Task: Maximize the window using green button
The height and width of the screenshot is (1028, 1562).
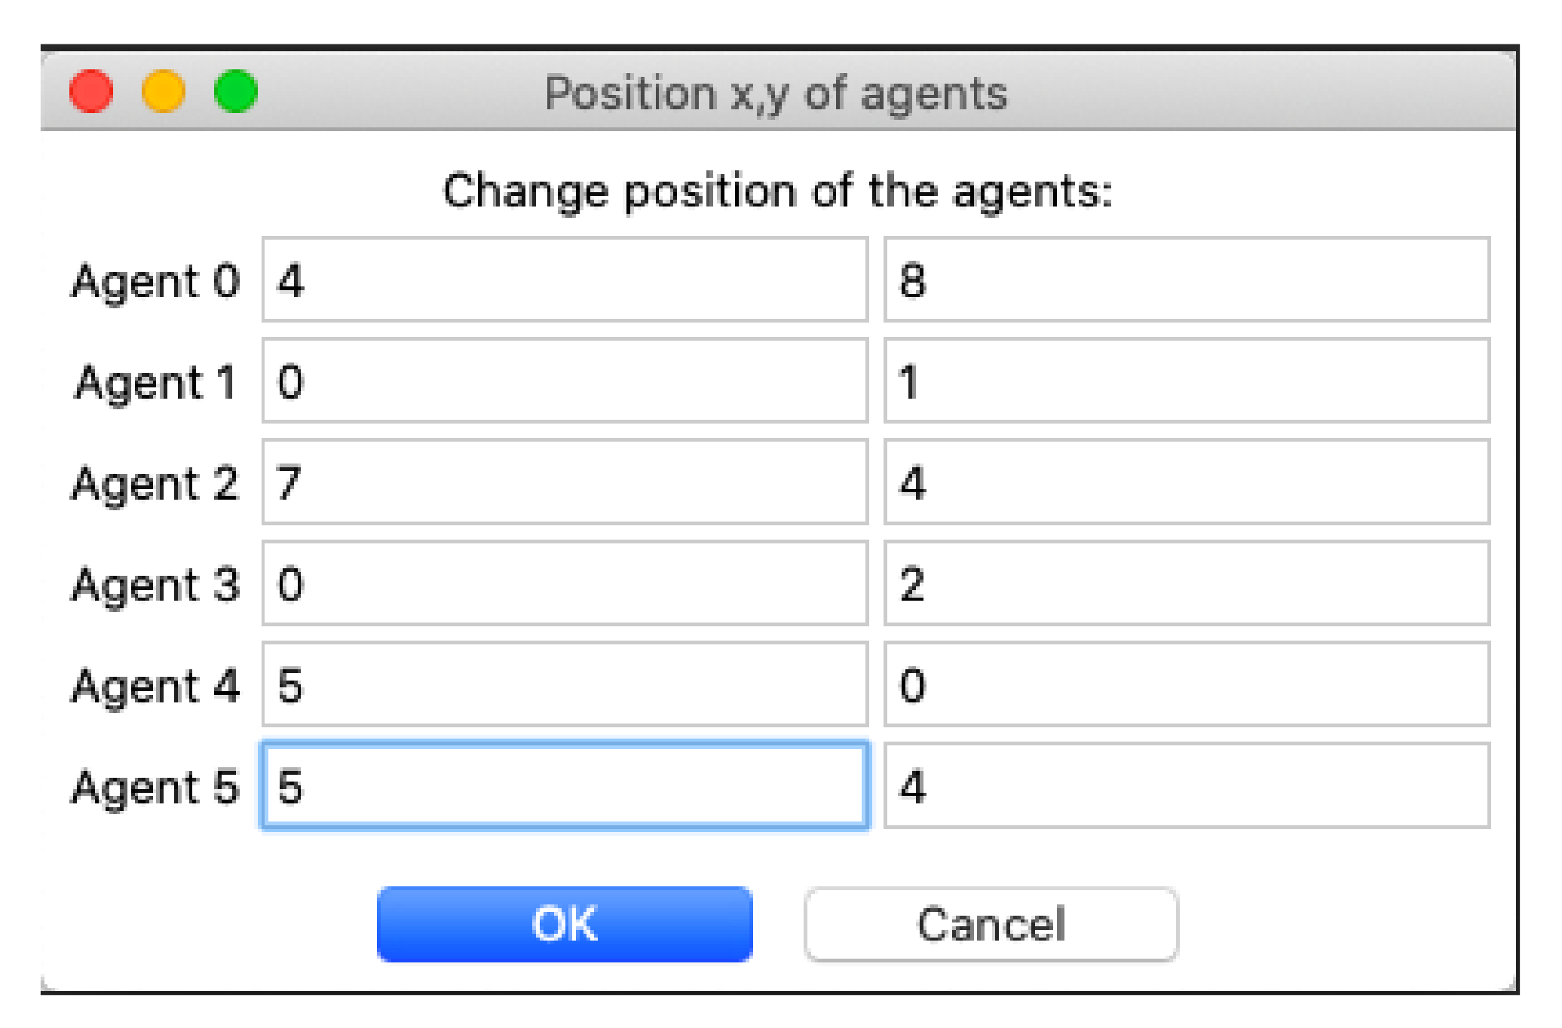Action: pos(236,91)
